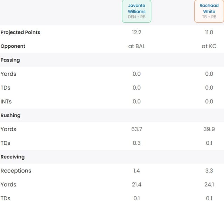Image resolution: width=224 pixels, height=201 pixels.
Task: Open the 'at KC' opponent matchup
Action: point(209,46)
